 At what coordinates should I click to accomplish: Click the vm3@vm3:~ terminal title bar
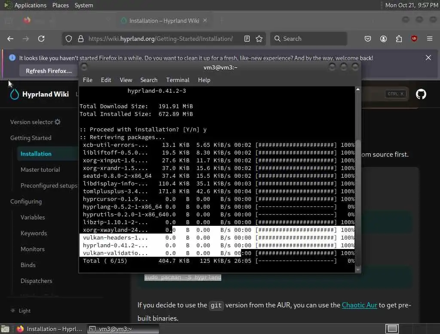[x=220, y=67]
